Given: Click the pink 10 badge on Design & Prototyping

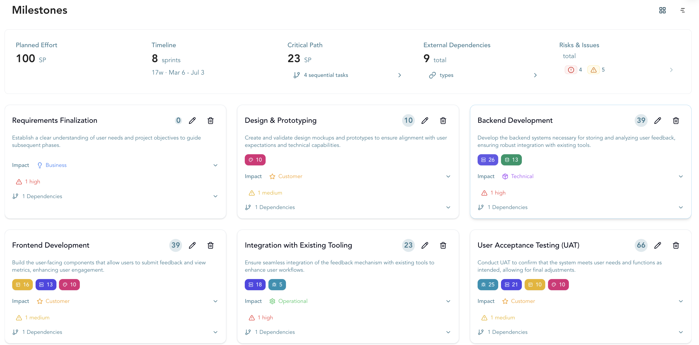Looking at the screenshot, I should [255, 160].
